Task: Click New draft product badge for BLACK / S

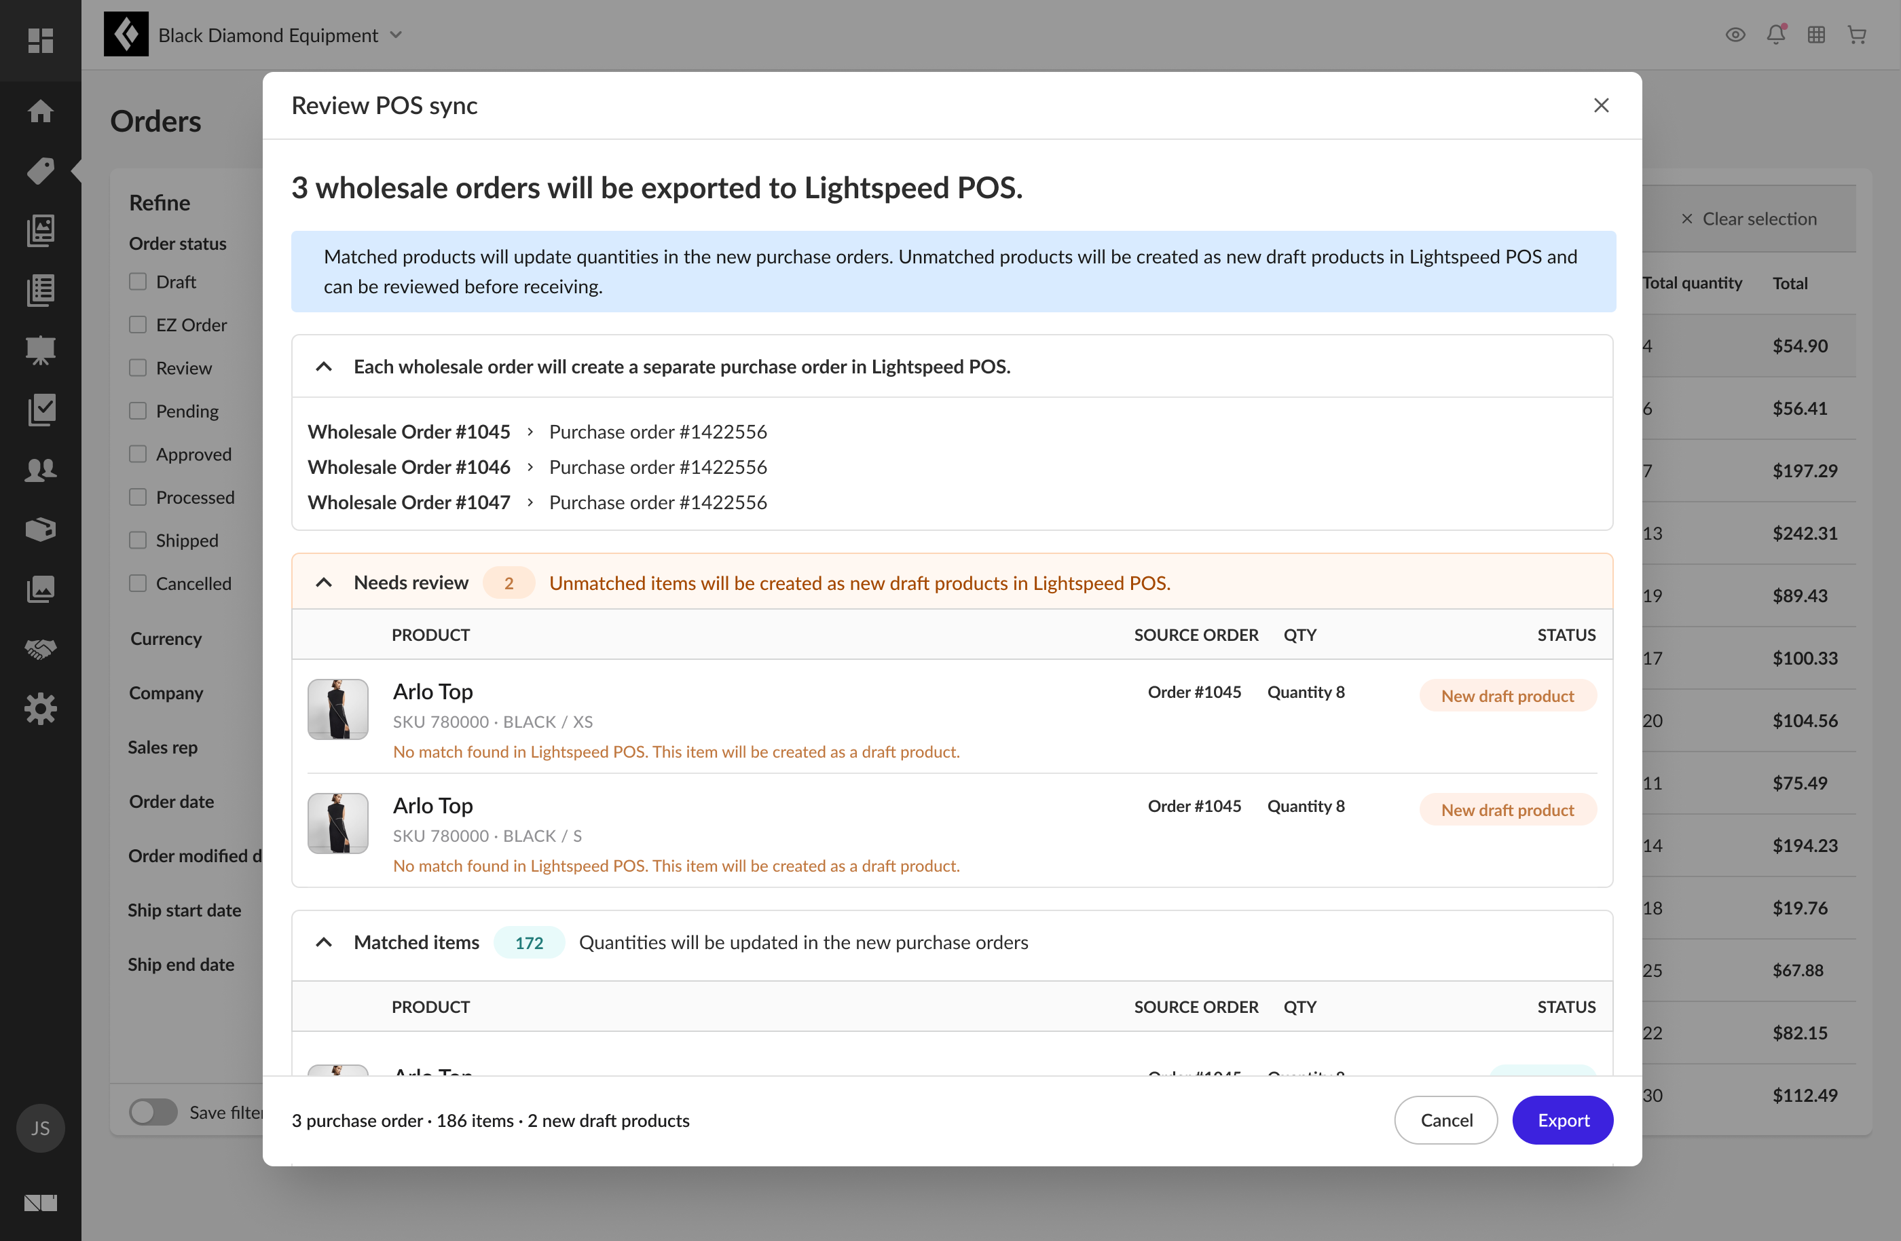Action: tap(1507, 810)
